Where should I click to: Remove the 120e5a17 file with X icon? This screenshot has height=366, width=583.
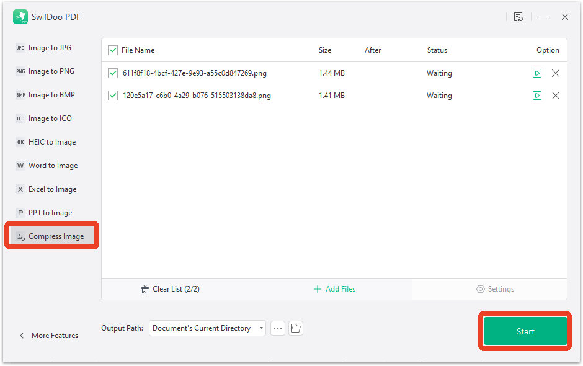pyautogui.click(x=556, y=96)
